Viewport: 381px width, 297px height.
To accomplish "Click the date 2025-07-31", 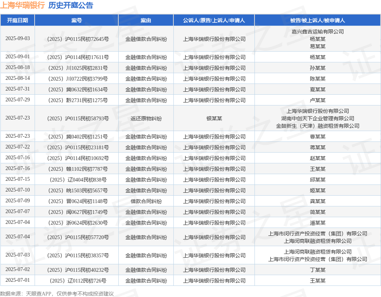I will click(x=17, y=89).
